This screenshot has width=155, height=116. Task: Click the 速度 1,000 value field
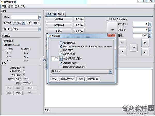141,35
